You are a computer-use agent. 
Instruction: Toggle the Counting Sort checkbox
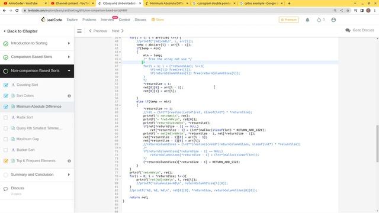tap(6, 85)
